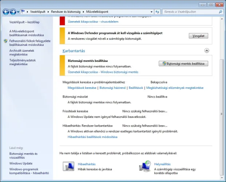This screenshot has width=226, height=182.
Task: Go forward with the Forward arrow button
Action: 13,12
